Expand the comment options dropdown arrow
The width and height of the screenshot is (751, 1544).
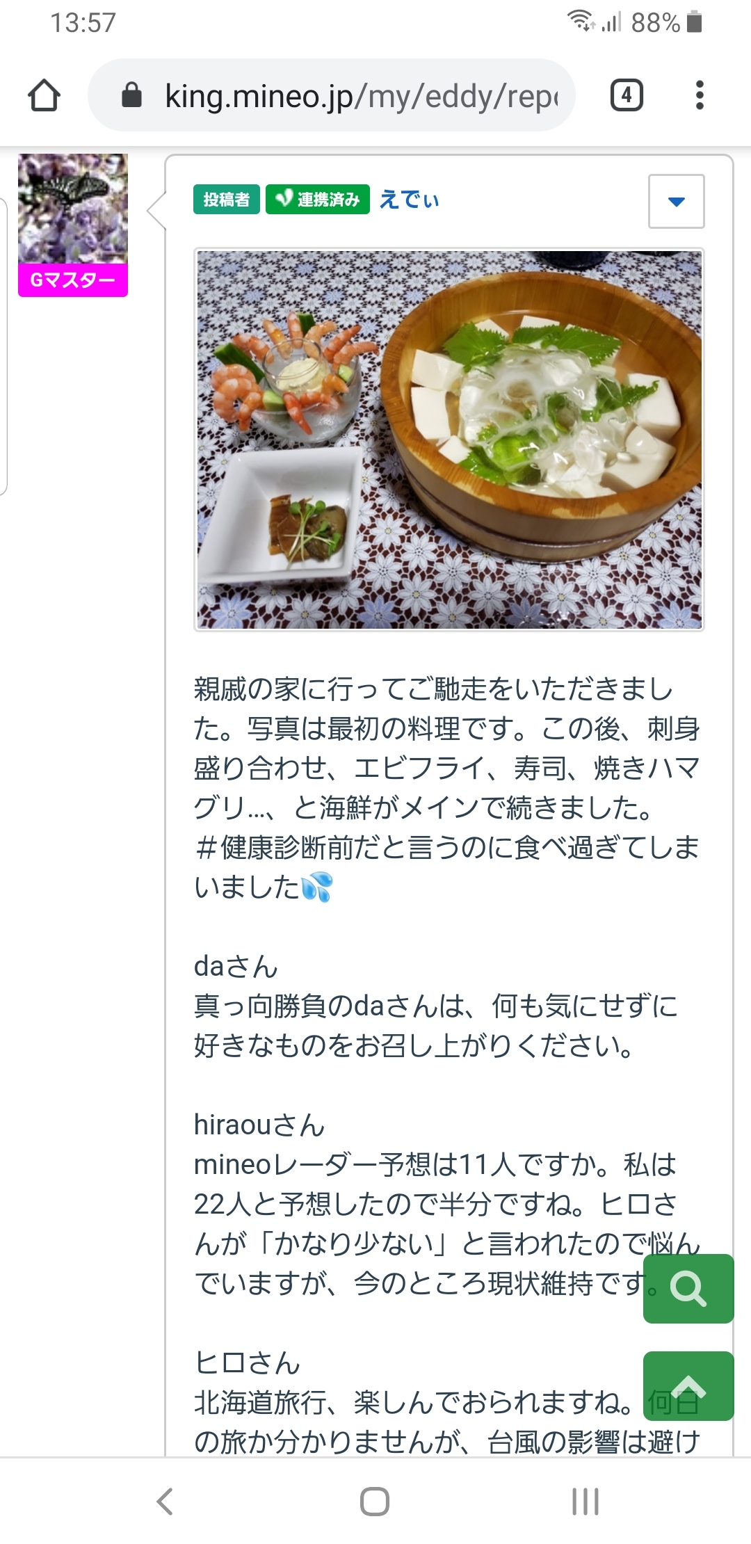pyautogui.click(x=676, y=202)
